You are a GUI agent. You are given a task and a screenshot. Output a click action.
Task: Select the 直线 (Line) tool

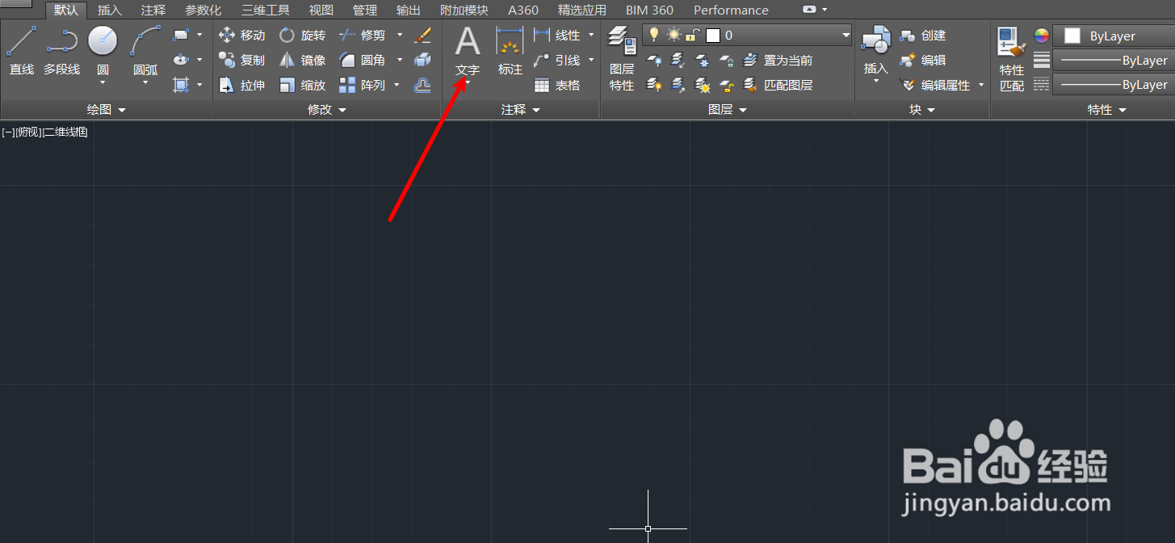coord(22,51)
